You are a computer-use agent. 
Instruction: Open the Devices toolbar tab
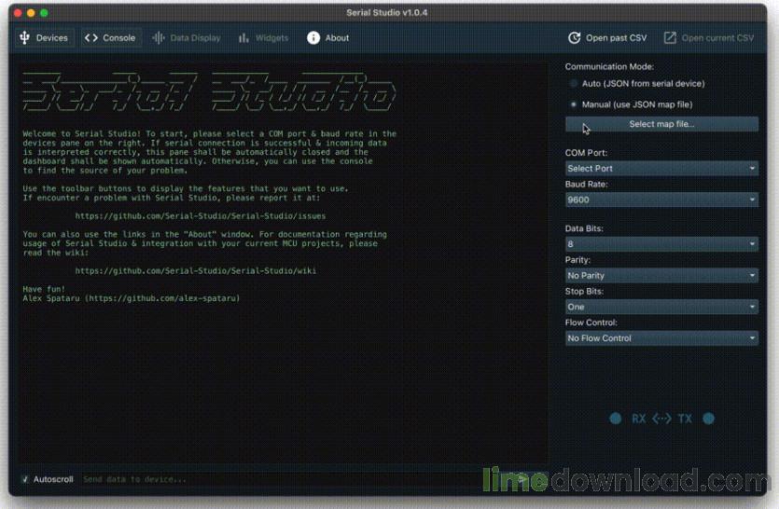[x=44, y=37]
